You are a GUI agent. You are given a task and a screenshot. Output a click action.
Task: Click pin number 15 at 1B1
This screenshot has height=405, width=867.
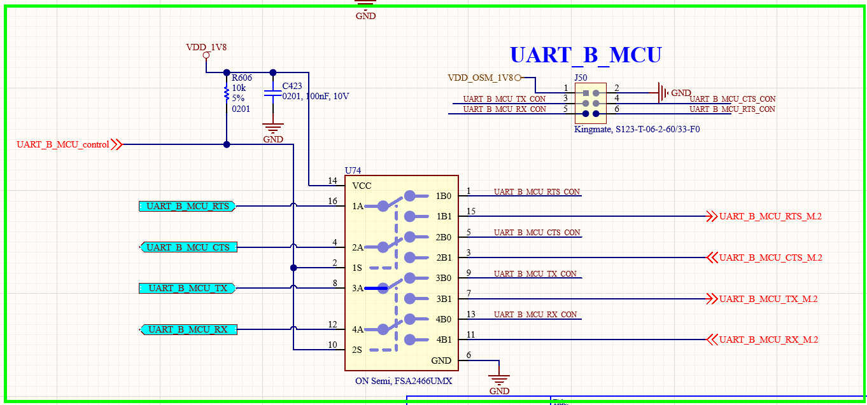(471, 211)
